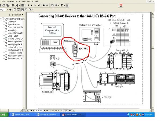Click the Acrobat Reader taskbar button
The width and height of the screenshot is (161, 121).
coord(73,115)
